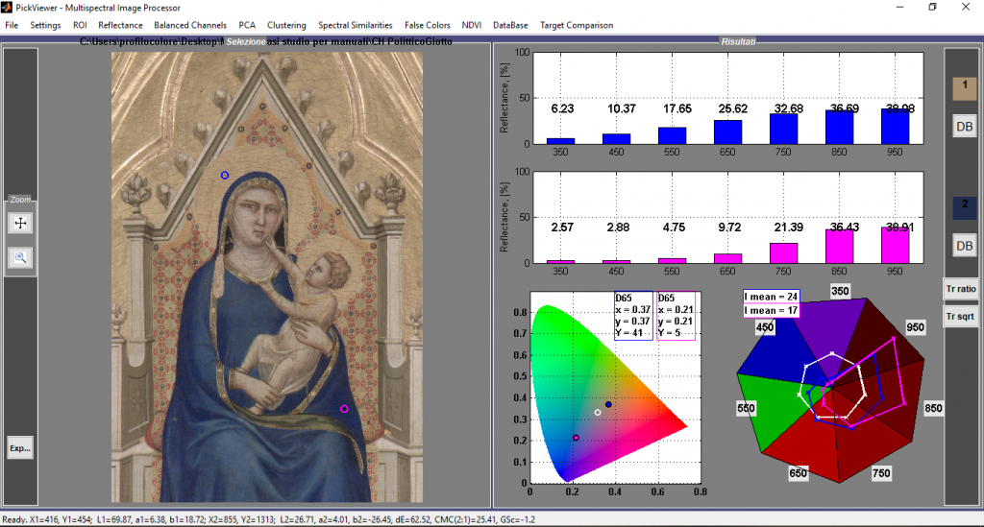Click the blue 950 bar in top chart

coord(895,127)
